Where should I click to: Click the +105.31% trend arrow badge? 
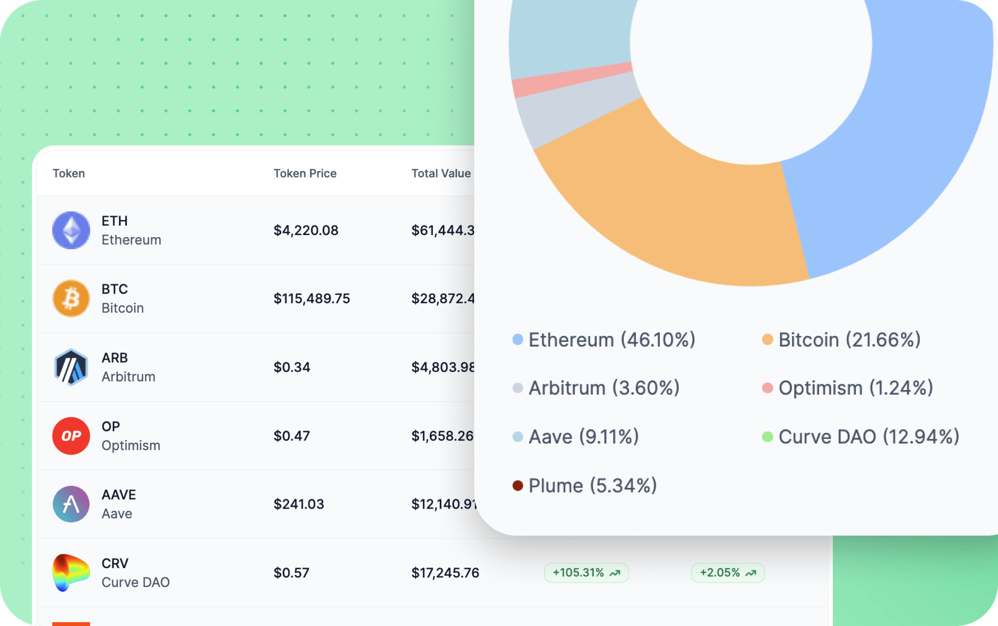[x=586, y=572]
